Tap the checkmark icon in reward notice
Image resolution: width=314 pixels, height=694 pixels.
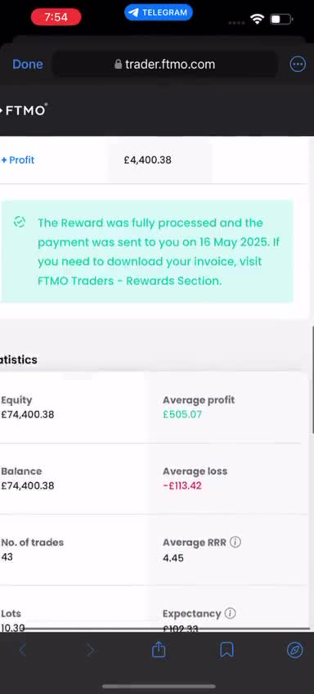(x=19, y=222)
